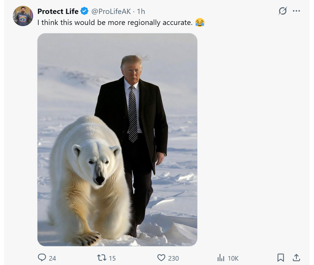Open post analytics via the bar chart icon

(221, 258)
